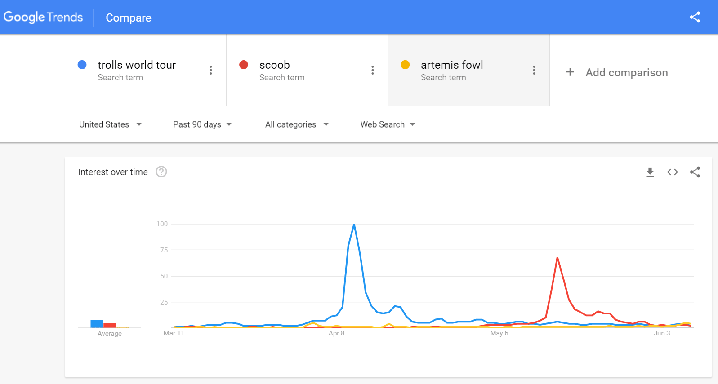Viewport: 718px width, 384px height.
Task: Open the embed code for the chart
Action: [672, 172]
